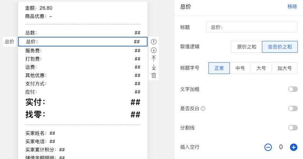This screenshot has width=303, height=159.
Task: Enable the 文字加粗 switch
Action: pos(293,89)
